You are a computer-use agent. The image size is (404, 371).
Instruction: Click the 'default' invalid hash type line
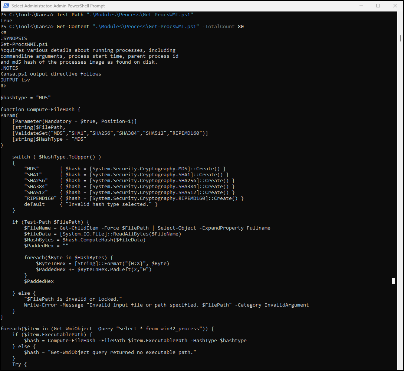tap(91, 204)
